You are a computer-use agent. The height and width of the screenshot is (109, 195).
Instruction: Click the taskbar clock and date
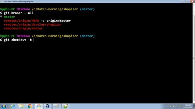188,106
